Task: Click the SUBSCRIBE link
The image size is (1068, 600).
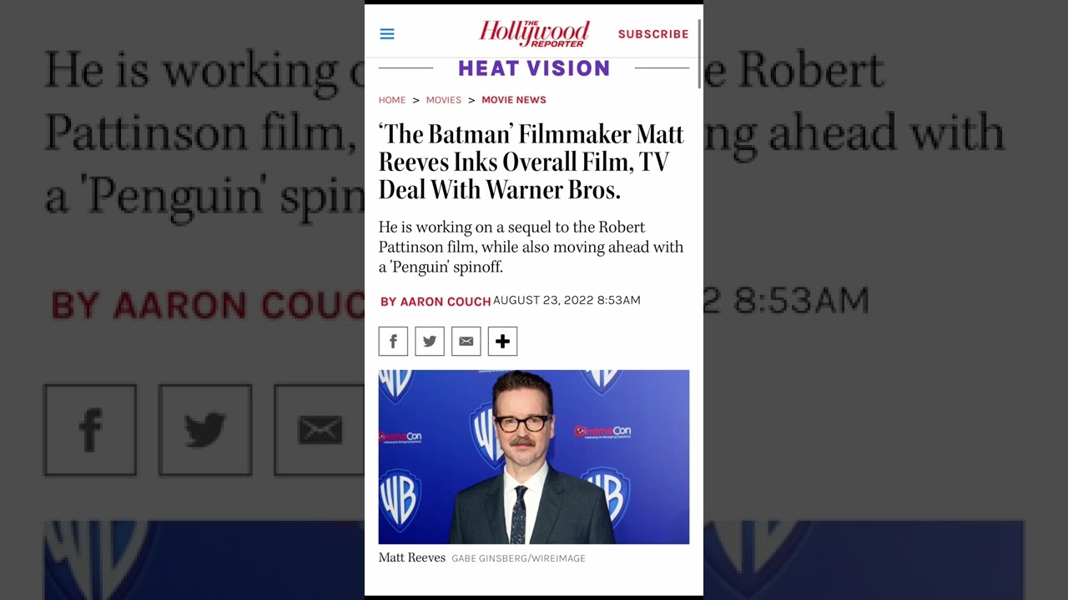Action: (x=653, y=34)
